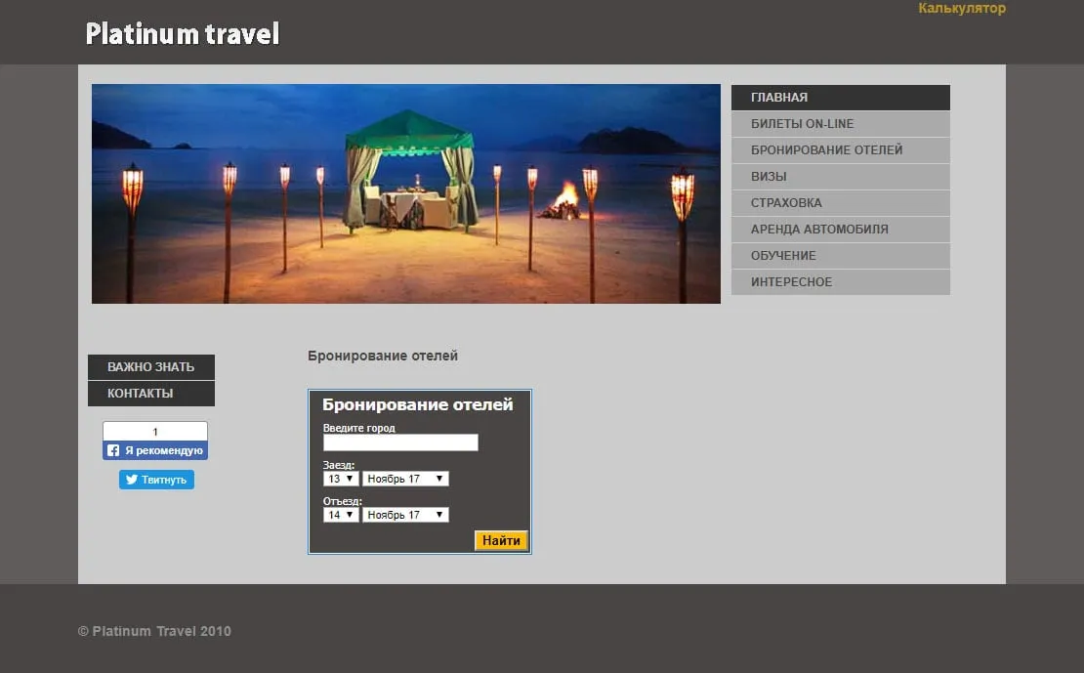The height and width of the screenshot is (673, 1084).
Task: Open the Отъезд day dropdown
Action: point(341,515)
